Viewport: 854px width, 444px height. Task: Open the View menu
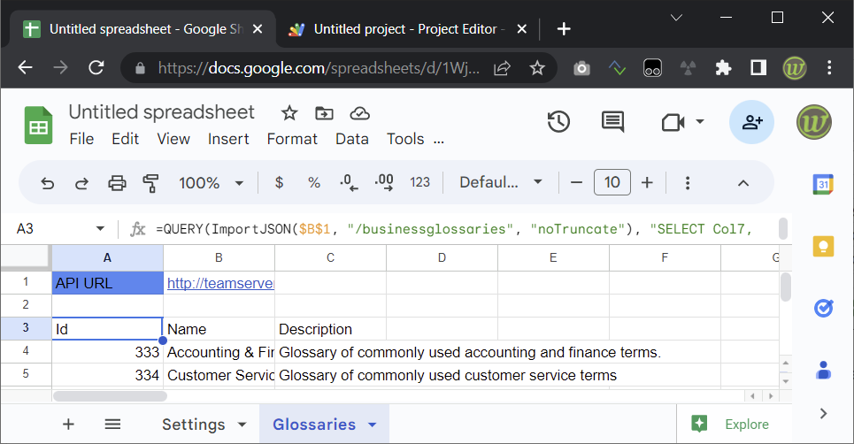pyautogui.click(x=173, y=139)
